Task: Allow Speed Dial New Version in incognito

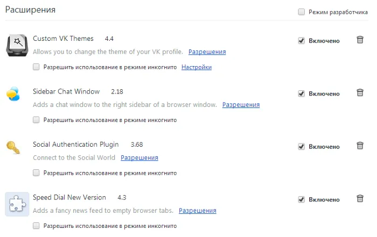Action: point(36,226)
